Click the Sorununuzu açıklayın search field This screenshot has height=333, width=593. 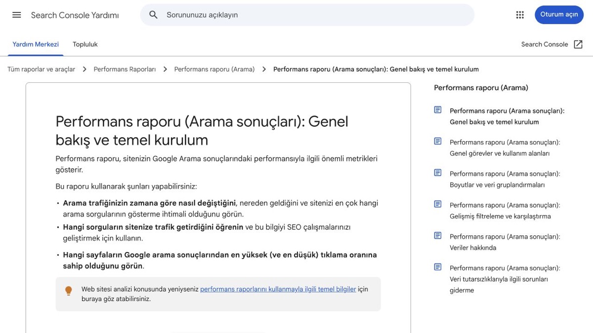pyautogui.click(x=307, y=15)
